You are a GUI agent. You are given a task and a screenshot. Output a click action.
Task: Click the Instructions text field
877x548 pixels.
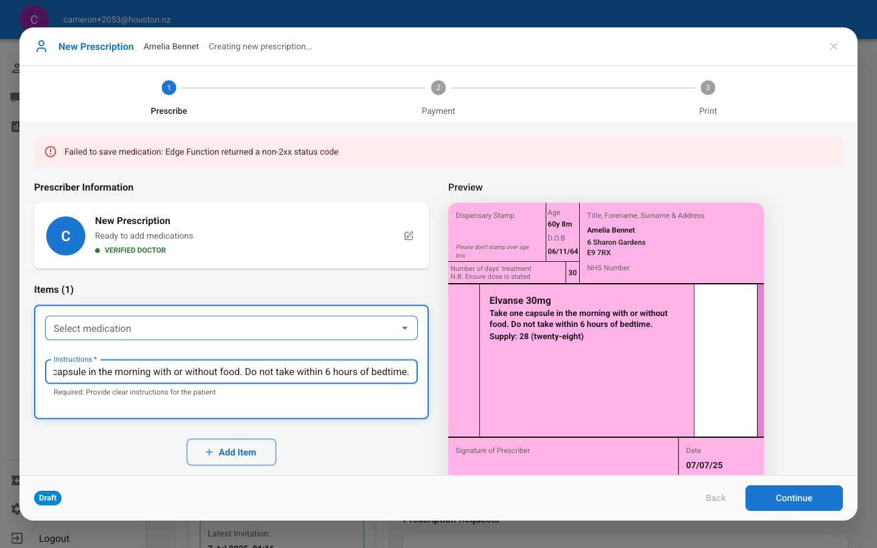[x=231, y=371]
